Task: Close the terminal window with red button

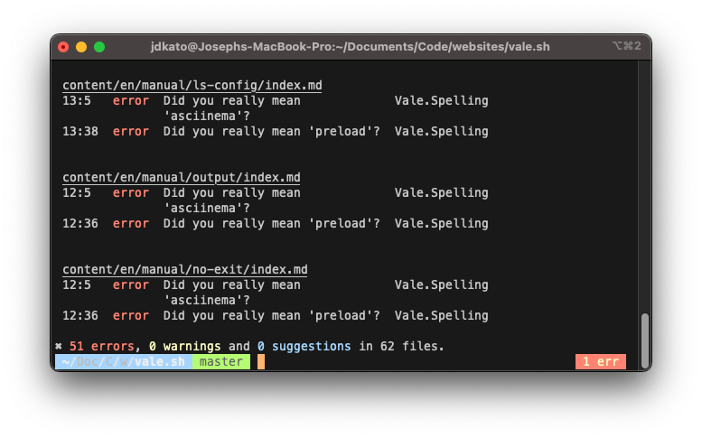Action: tap(63, 47)
